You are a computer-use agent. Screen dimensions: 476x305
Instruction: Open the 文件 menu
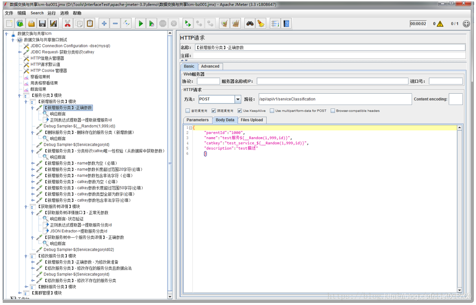tap(9, 13)
